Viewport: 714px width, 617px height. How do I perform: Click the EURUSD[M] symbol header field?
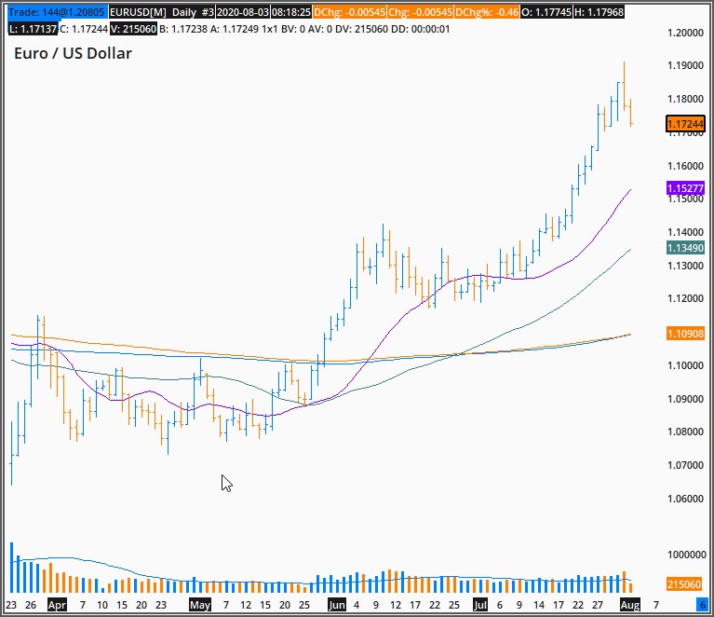pos(138,12)
